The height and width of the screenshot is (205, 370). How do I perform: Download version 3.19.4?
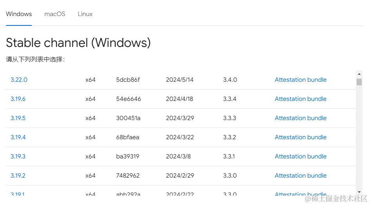18,137
